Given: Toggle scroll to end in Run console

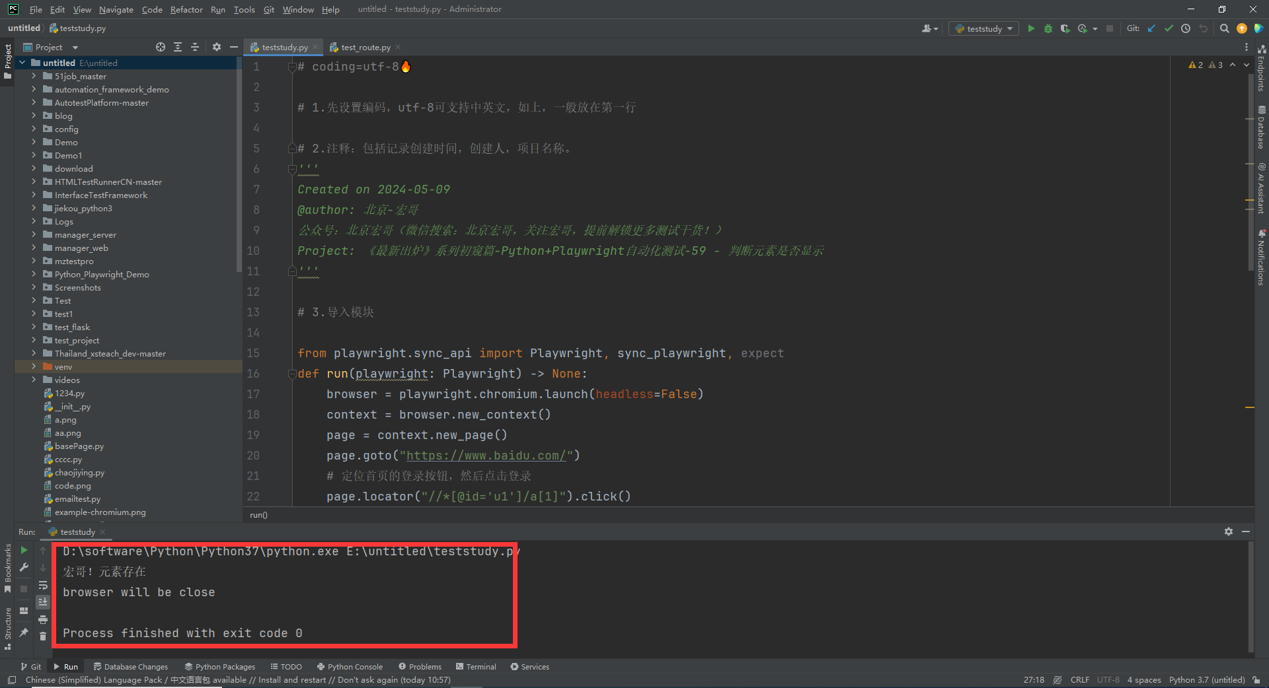Looking at the screenshot, I should [43, 602].
